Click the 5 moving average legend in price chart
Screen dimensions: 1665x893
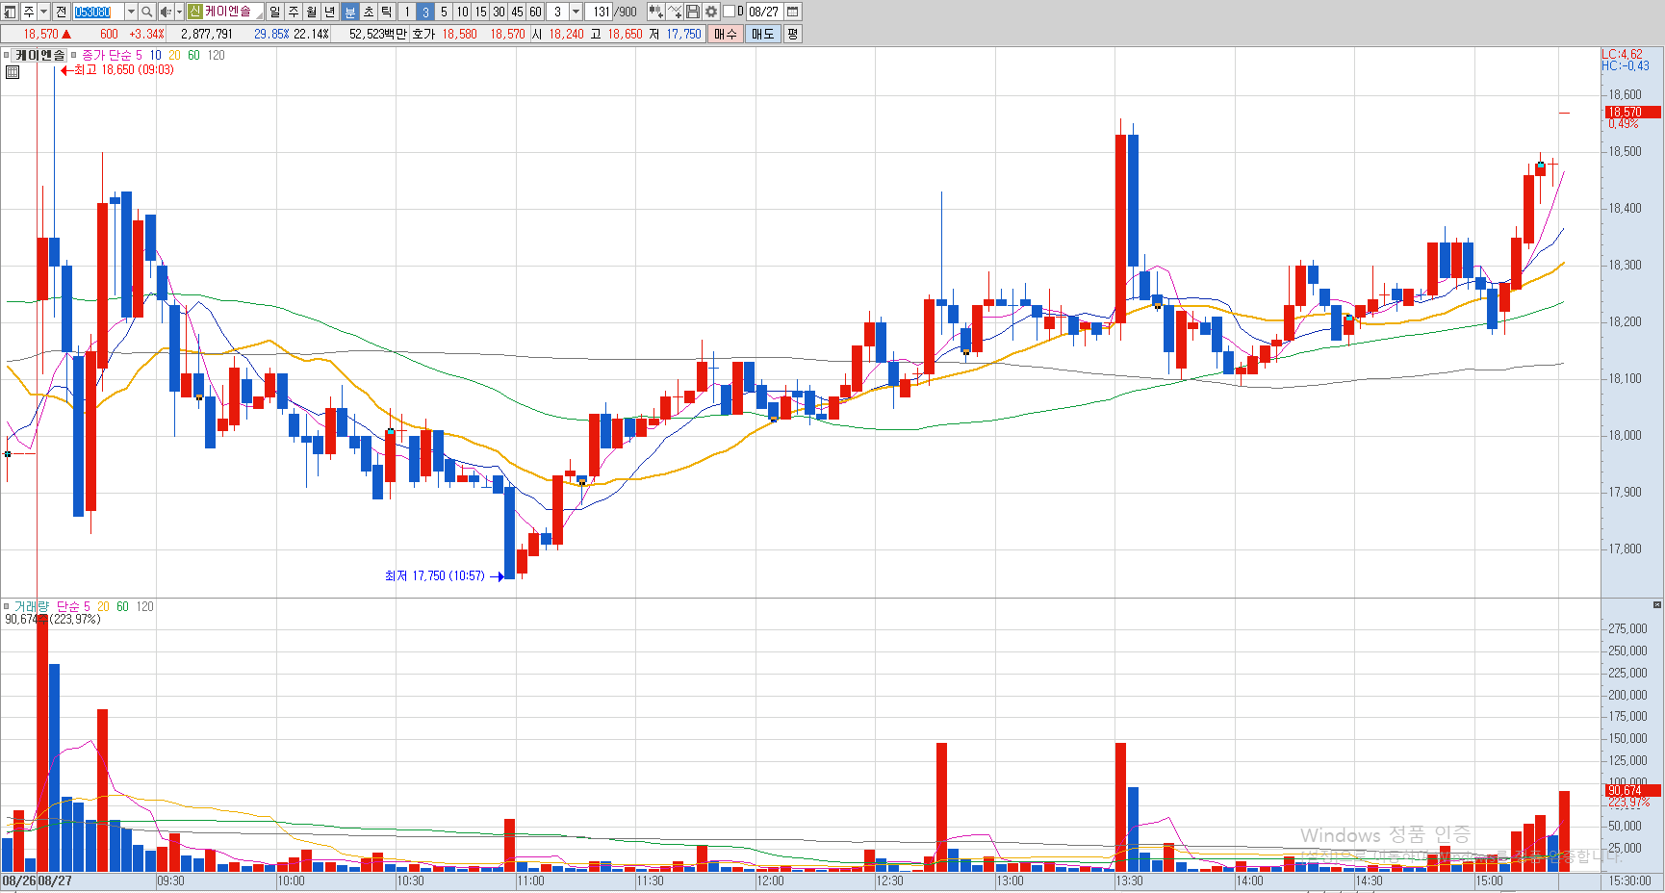pos(139,56)
